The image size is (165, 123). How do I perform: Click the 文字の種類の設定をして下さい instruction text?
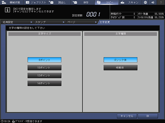coord(27,28)
